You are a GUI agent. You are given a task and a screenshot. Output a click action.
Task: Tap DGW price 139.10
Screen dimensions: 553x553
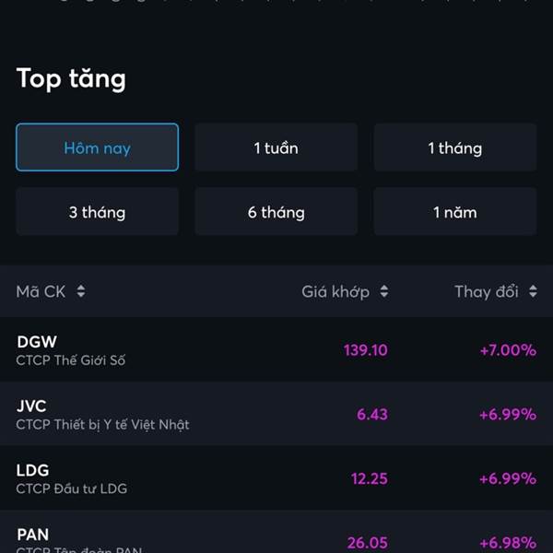tap(366, 350)
